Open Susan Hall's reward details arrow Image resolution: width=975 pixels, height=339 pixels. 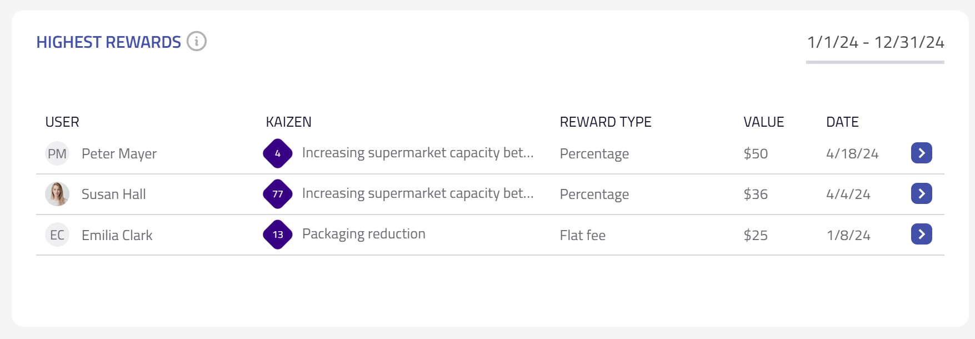(921, 194)
